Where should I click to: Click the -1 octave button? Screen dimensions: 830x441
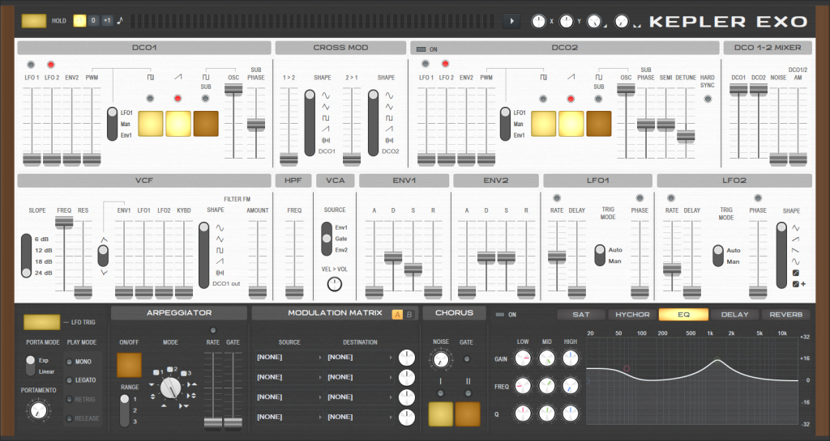pyautogui.click(x=79, y=20)
